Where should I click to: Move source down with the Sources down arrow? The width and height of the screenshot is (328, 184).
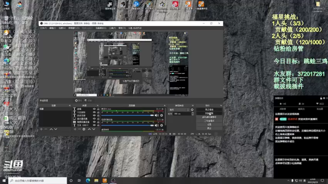pos(94,129)
